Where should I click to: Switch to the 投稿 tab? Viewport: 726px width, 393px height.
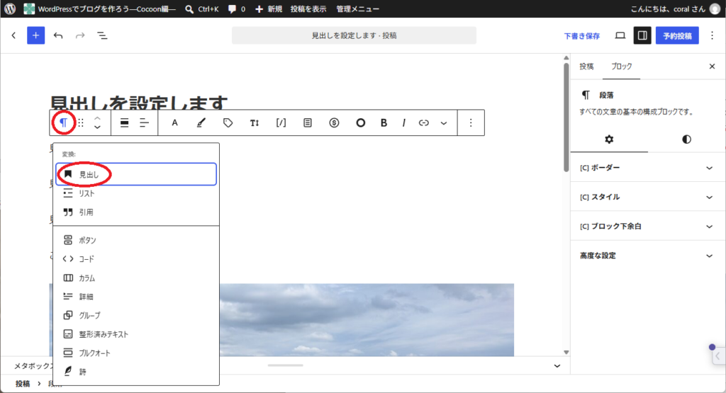pos(586,66)
